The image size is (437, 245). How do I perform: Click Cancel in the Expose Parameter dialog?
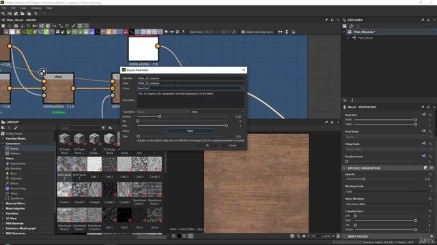232,145
